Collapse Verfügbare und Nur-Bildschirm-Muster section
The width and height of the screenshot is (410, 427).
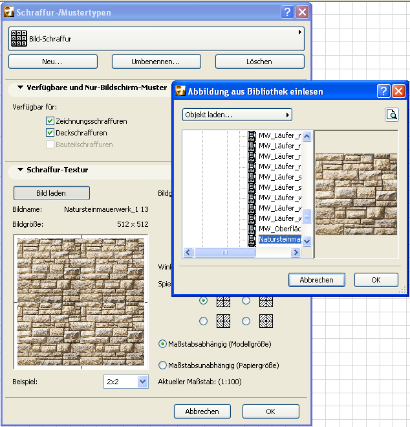20,87
